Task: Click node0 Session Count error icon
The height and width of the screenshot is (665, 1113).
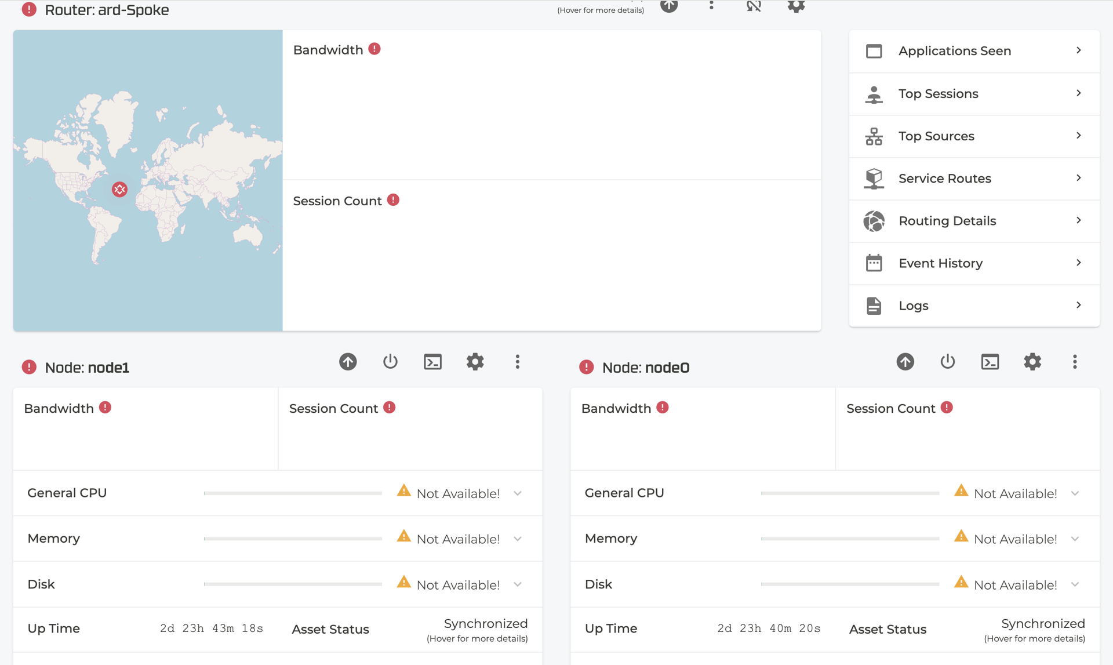Action: [x=947, y=408]
